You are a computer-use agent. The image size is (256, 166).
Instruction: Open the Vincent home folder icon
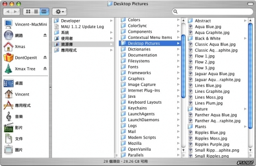pyautogui.click(x=9, y=94)
